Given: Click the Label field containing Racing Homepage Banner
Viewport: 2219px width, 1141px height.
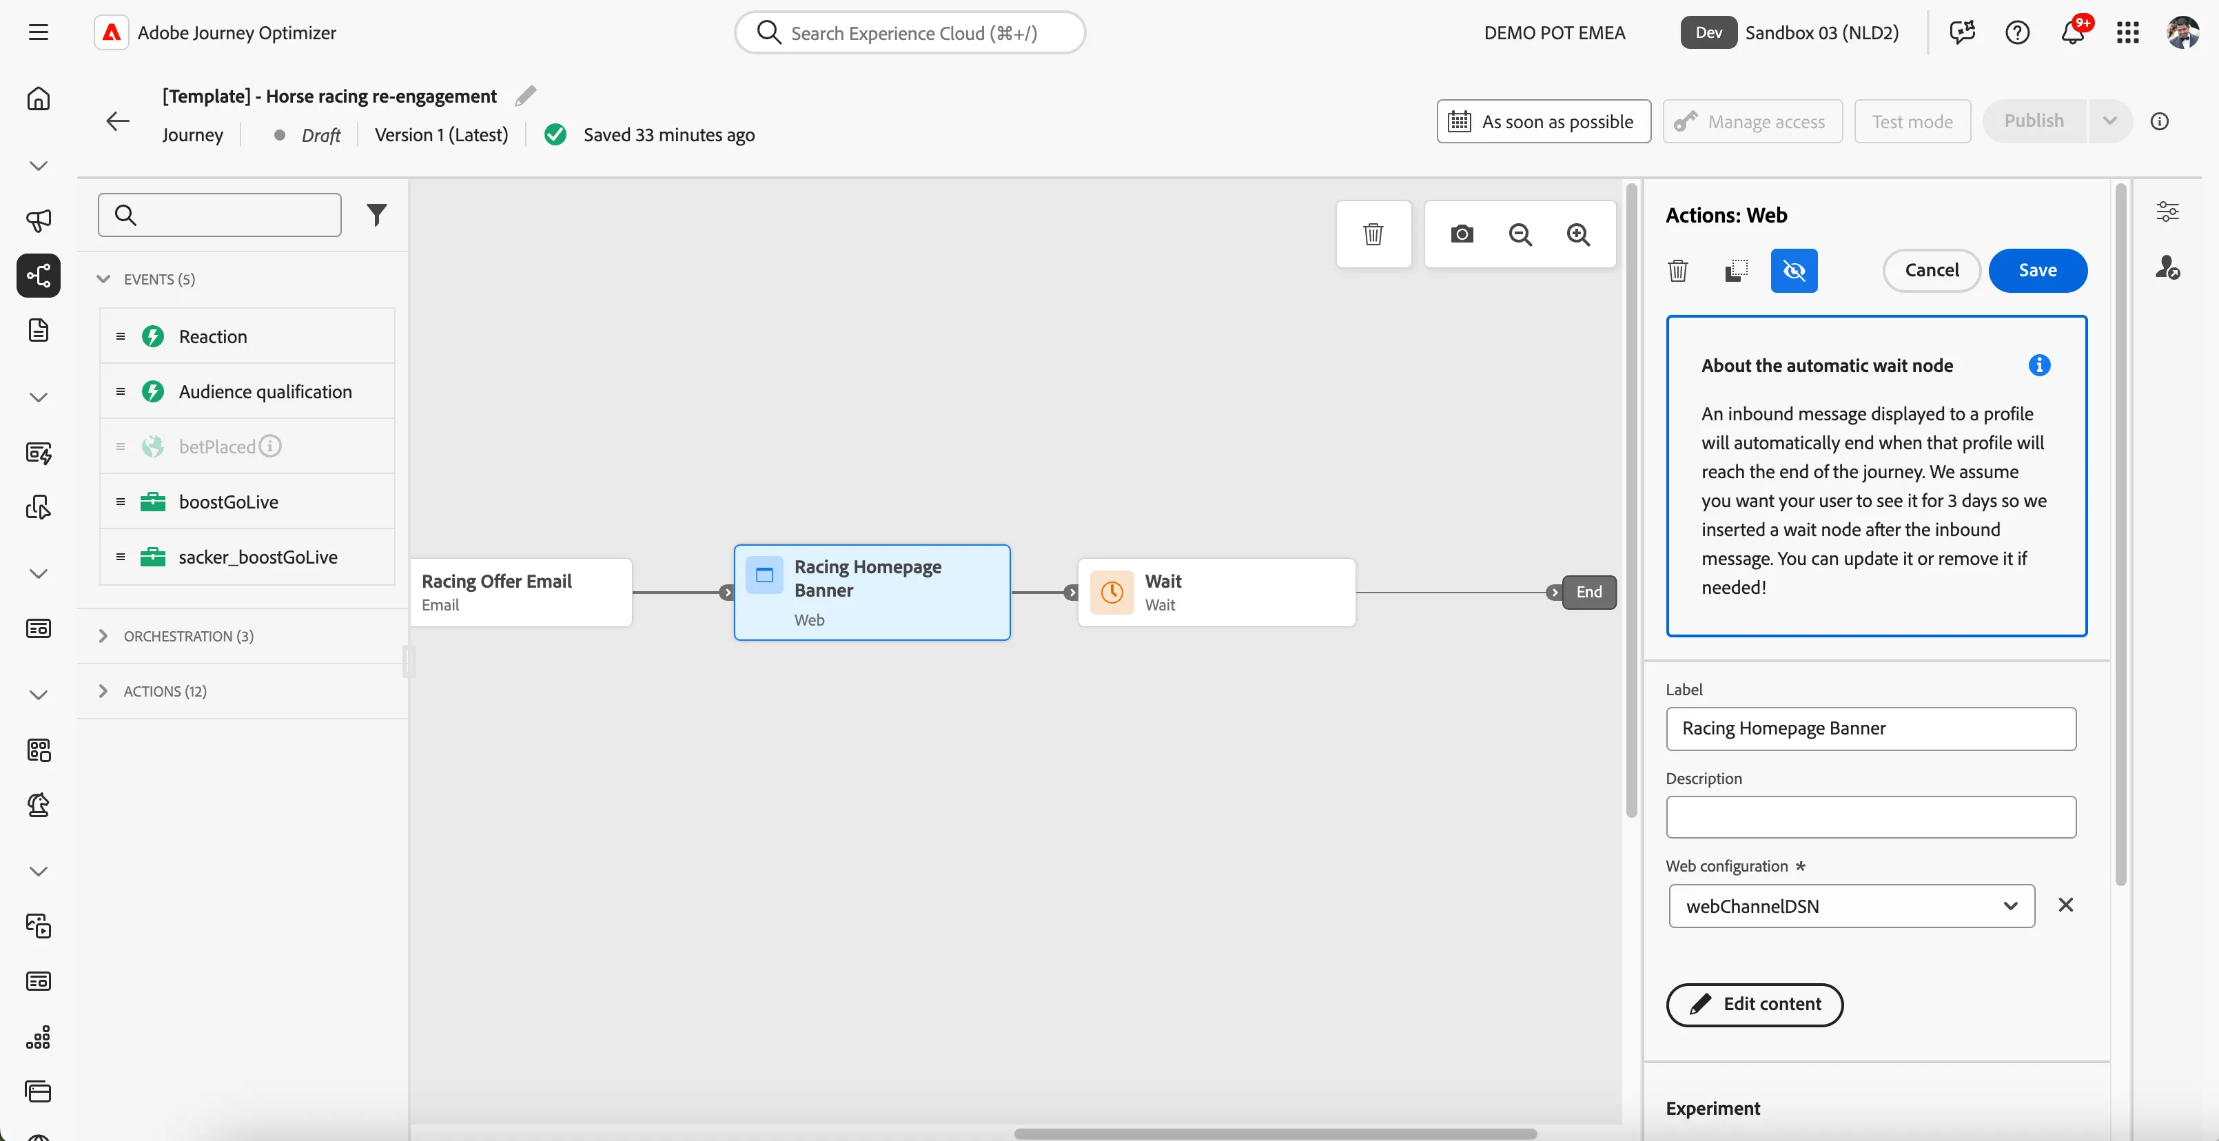Looking at the screenshot, I should [1870, 728].
